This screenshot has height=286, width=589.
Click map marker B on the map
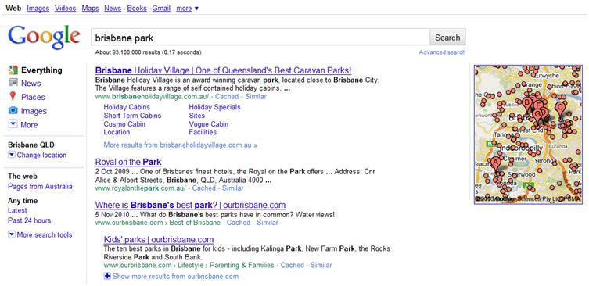[x=527, y=104]
